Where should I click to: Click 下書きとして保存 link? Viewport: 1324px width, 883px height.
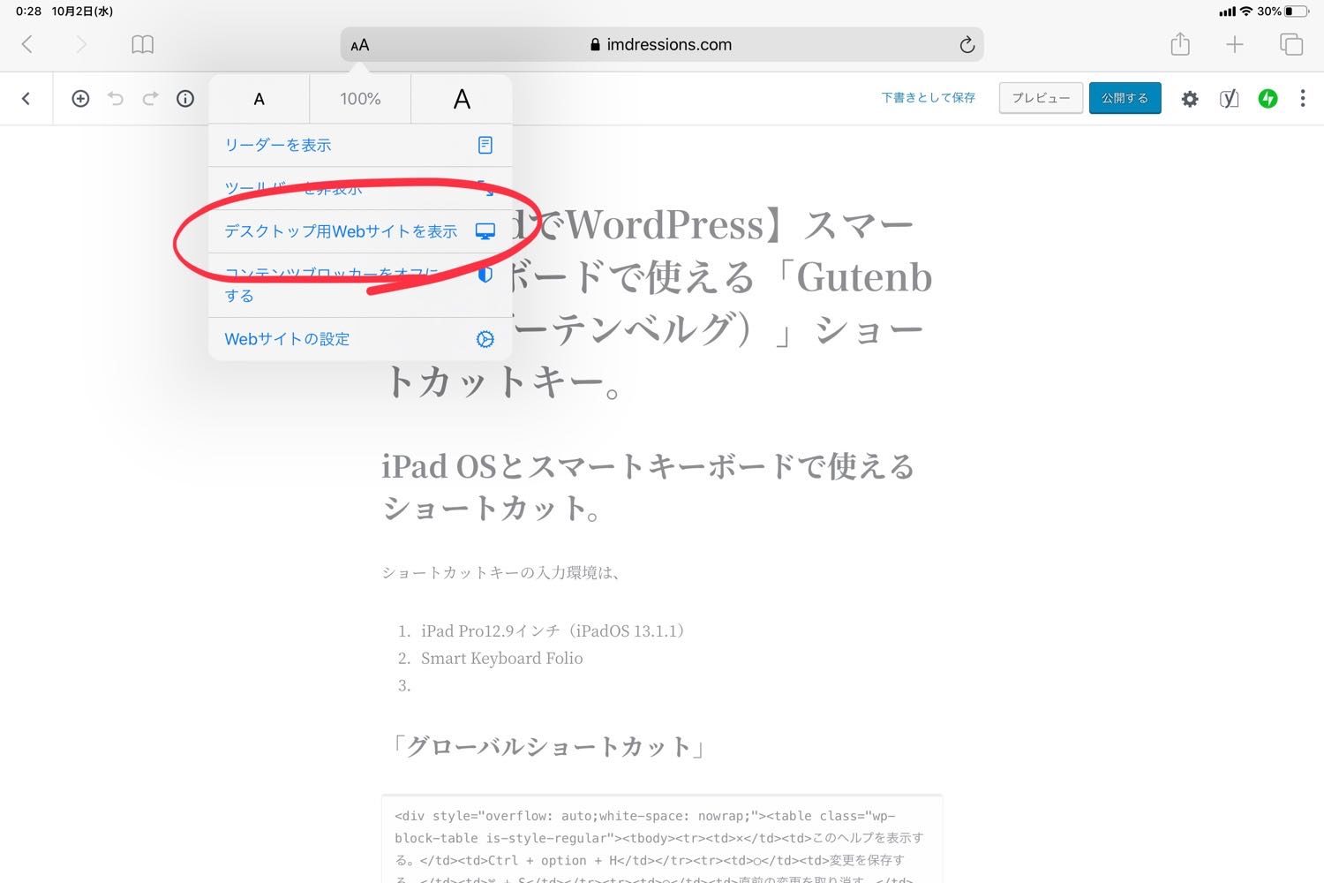click(928, 98)
